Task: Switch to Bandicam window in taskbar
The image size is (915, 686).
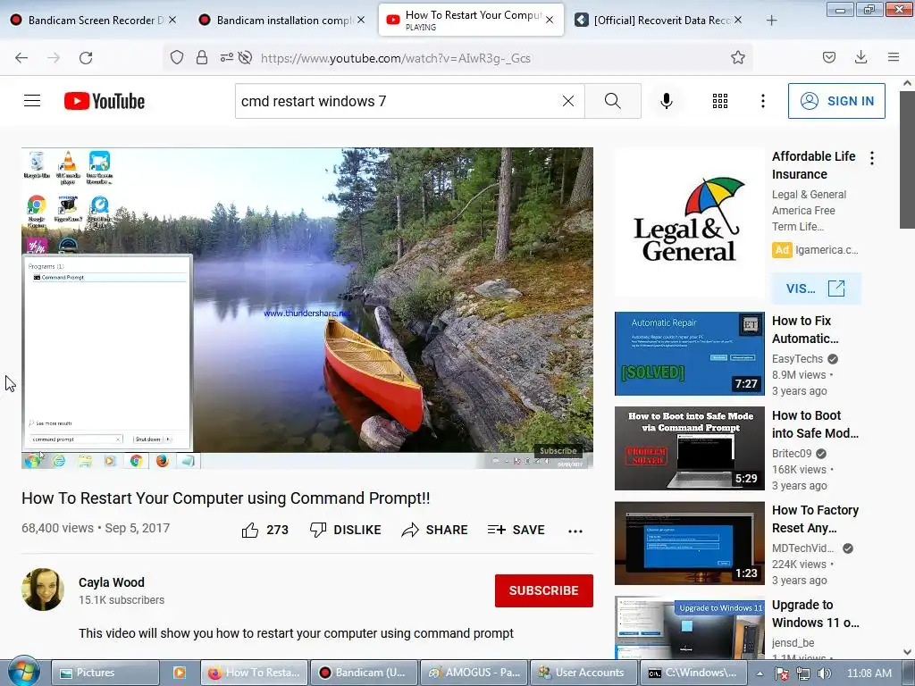Action: tap(365, 673)
